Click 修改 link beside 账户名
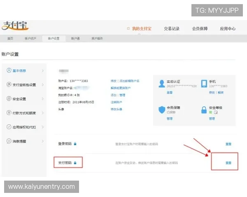247x197 pixels. coord(114,81)
